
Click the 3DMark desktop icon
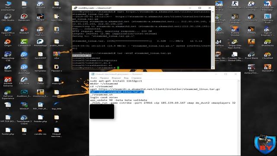coord(251,30)
